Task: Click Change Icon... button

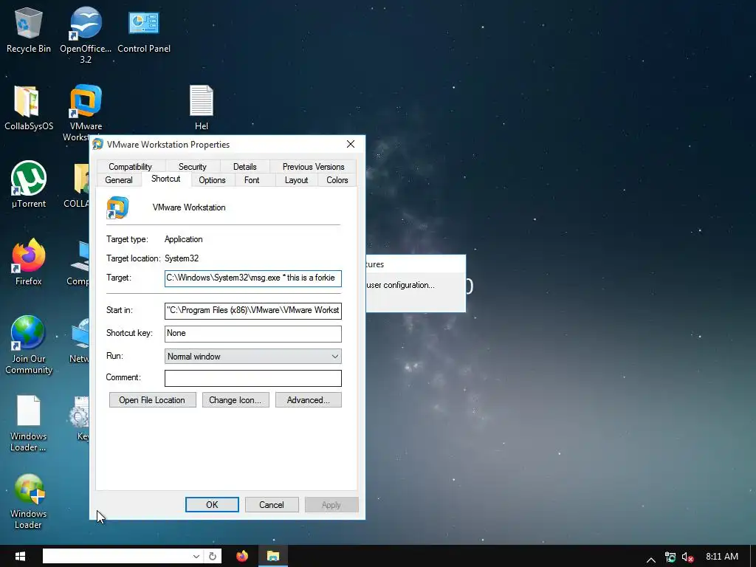Action: coord(236,399)
